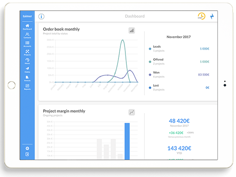Click the info icon in header
This screenshot has height=177, width=236.
pyautogui.click(x=41, y=16)
